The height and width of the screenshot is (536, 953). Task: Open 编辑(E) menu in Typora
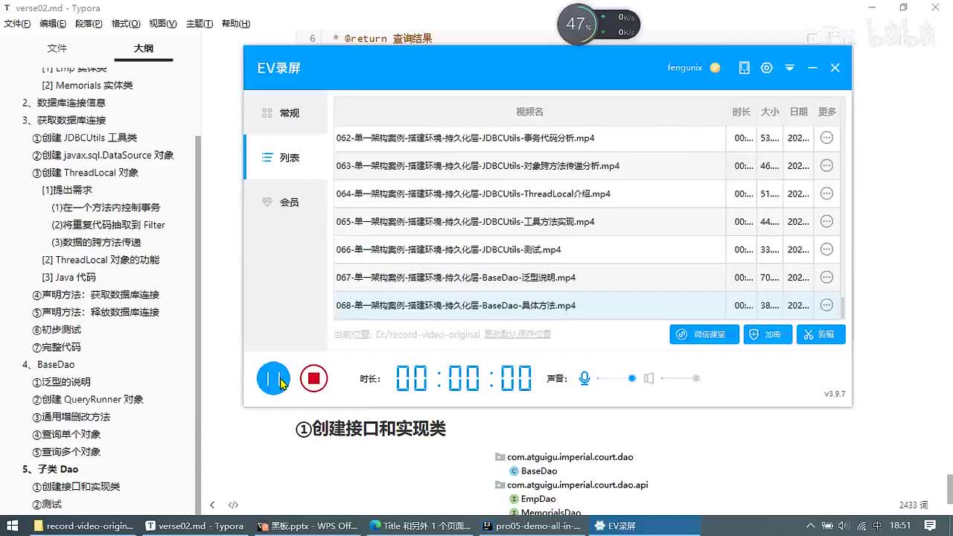coord(53,24)
